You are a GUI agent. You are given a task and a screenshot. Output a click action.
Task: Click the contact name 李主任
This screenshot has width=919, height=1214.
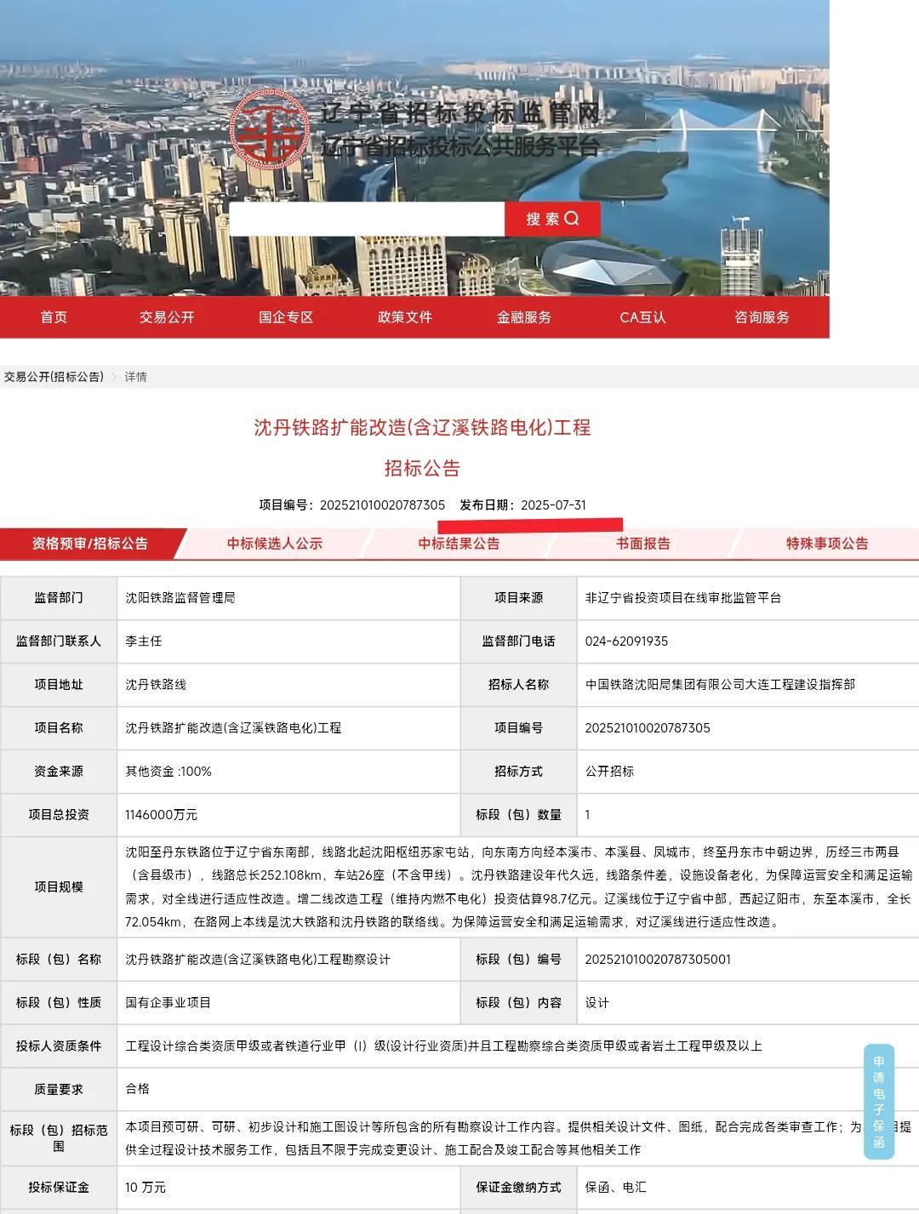143,641
